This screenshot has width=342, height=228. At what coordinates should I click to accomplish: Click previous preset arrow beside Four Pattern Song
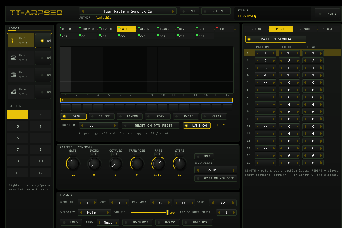[x=83, y=11]
